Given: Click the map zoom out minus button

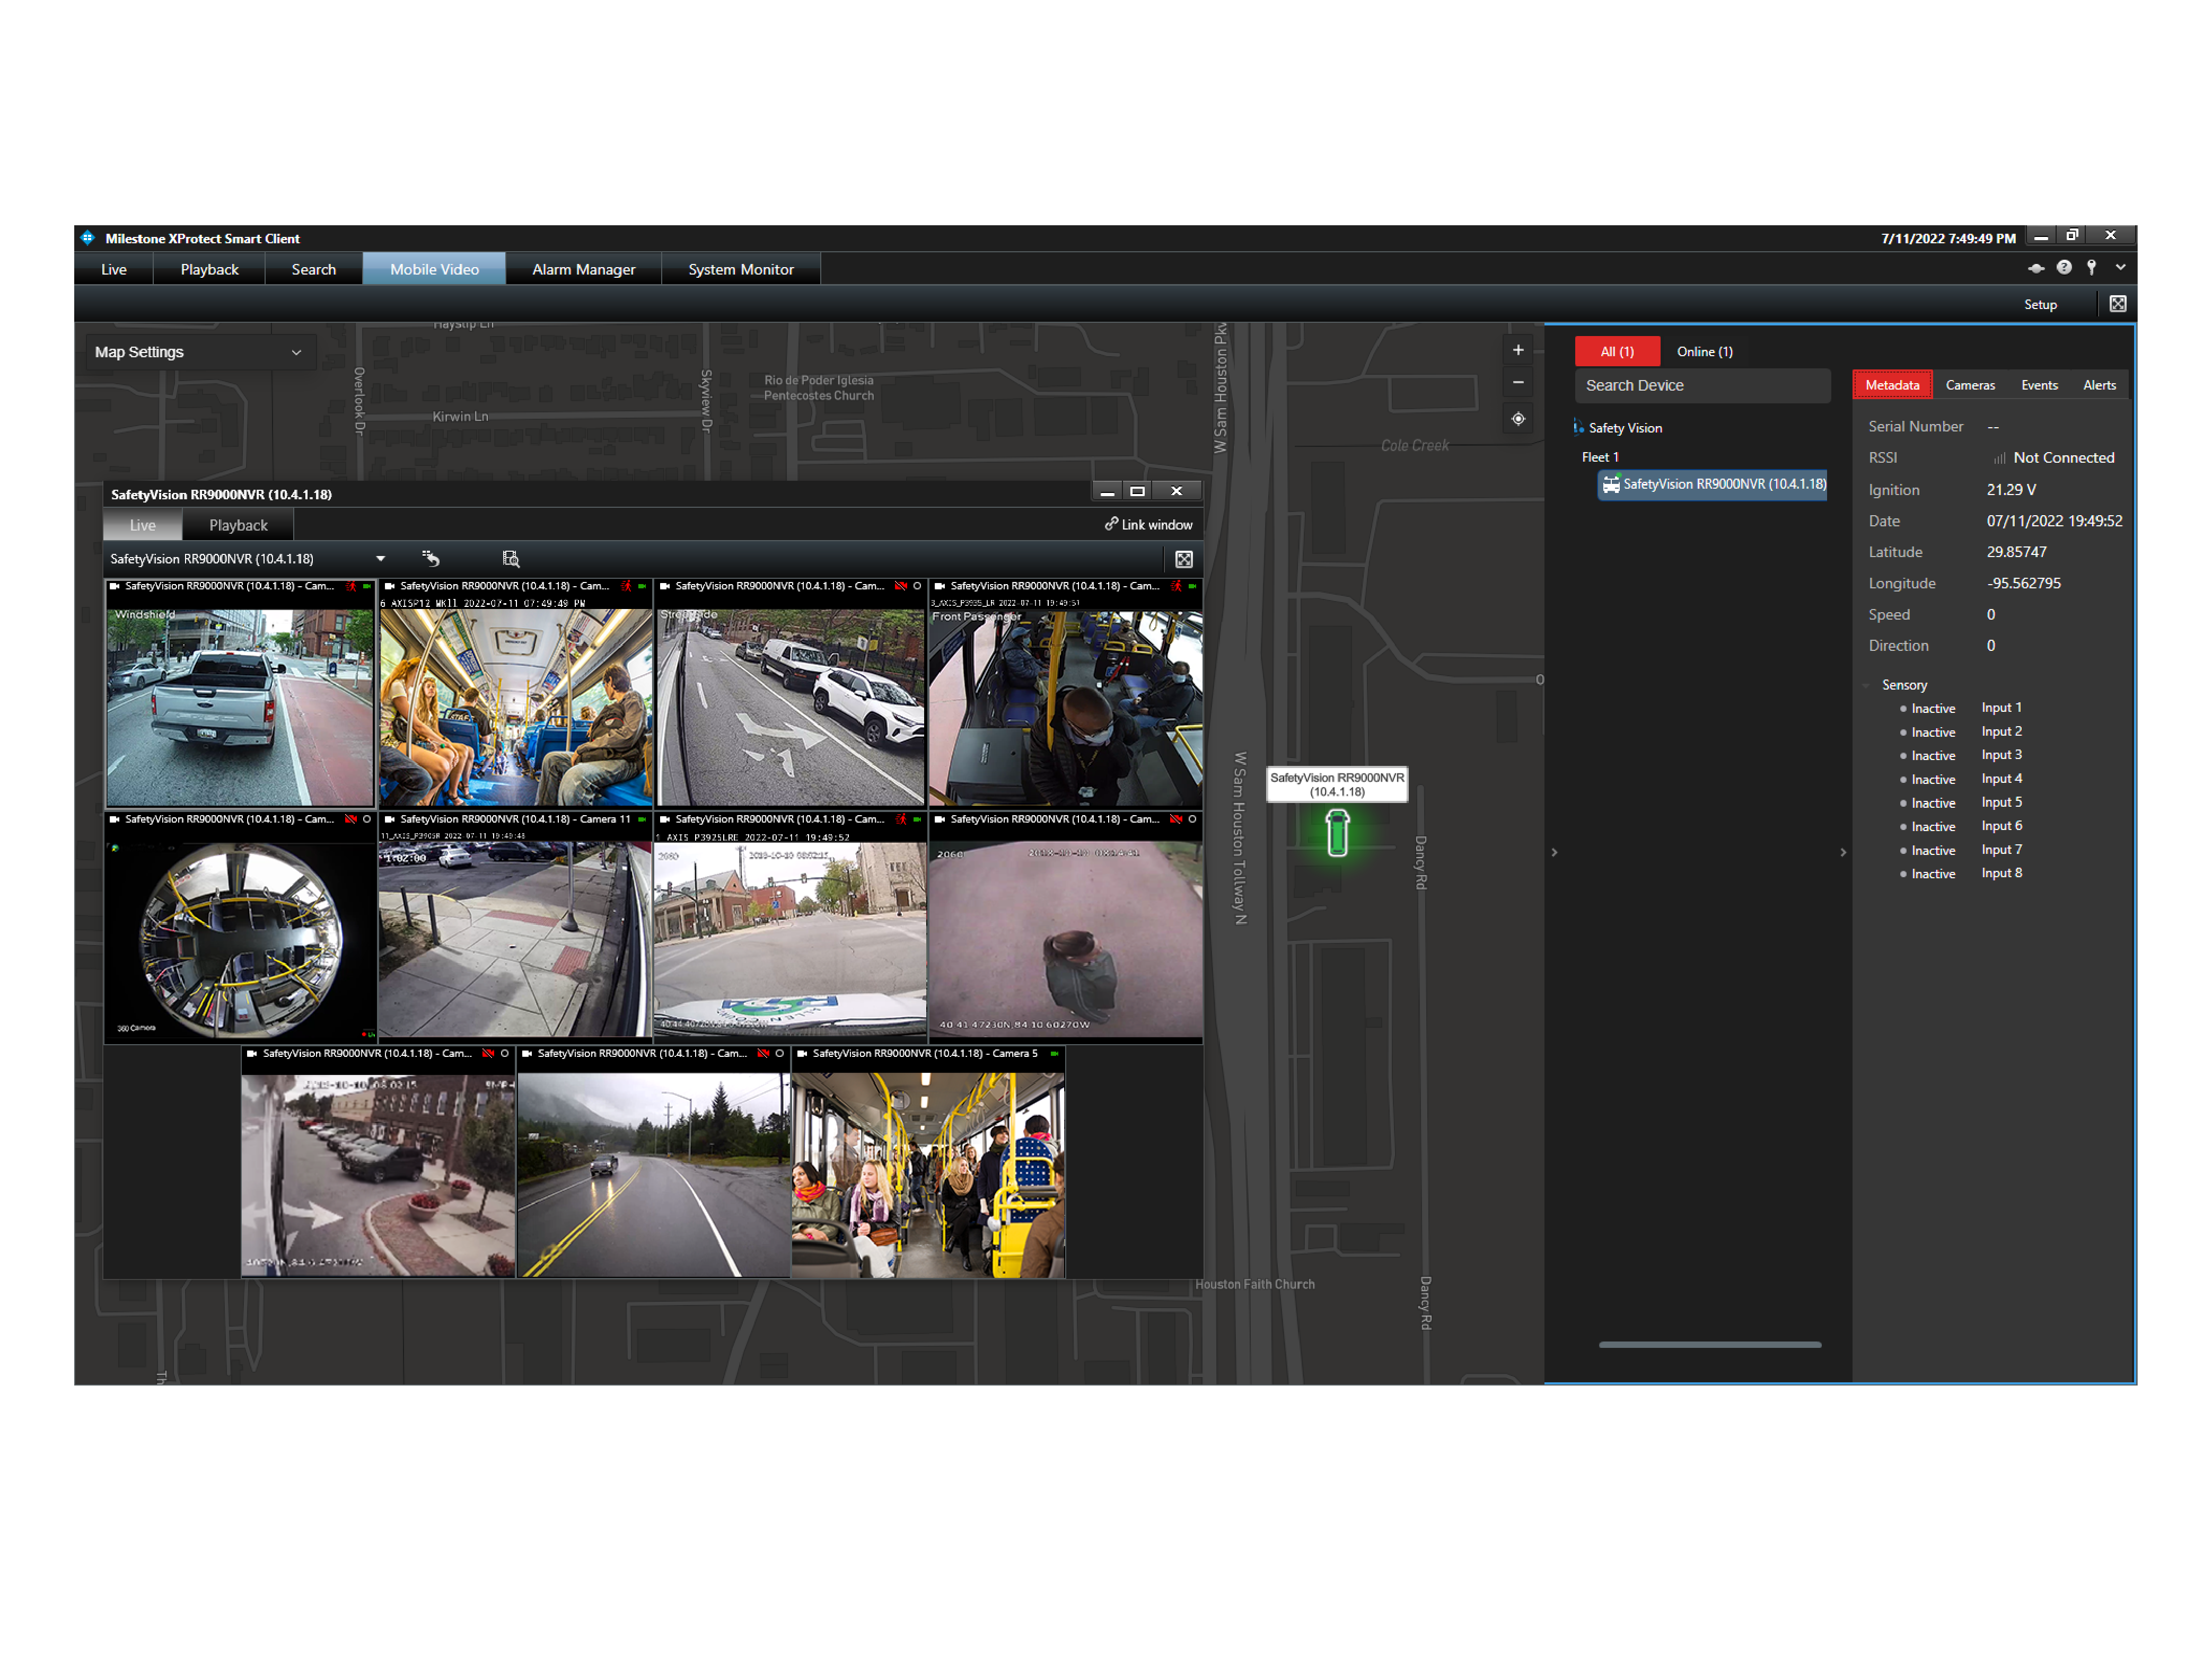Looking at the screenshot, I should (x=1517, y=383).
